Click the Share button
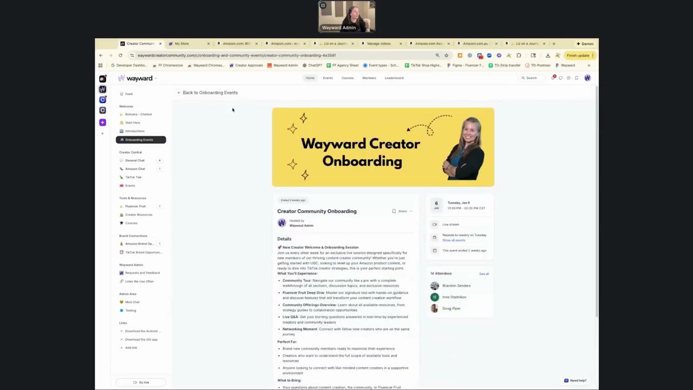693x390 pixels. (402, 211)
